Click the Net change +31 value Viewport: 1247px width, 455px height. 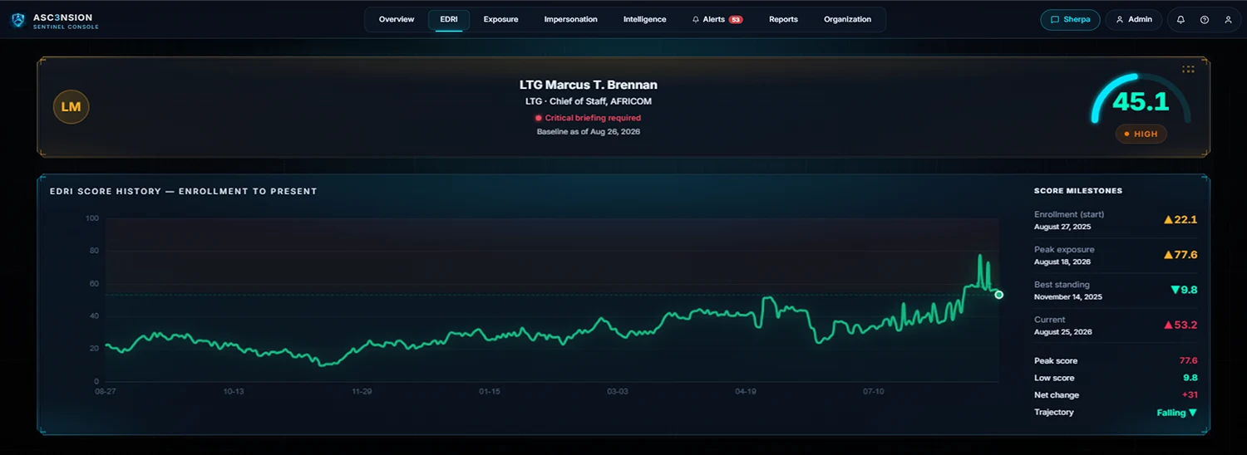[x=1189, y=395]
